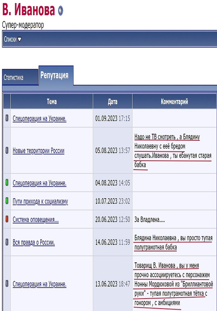Click the Супер-модератор user title
The height and width of the screenshot is (311, 217).
pos(23,25)
